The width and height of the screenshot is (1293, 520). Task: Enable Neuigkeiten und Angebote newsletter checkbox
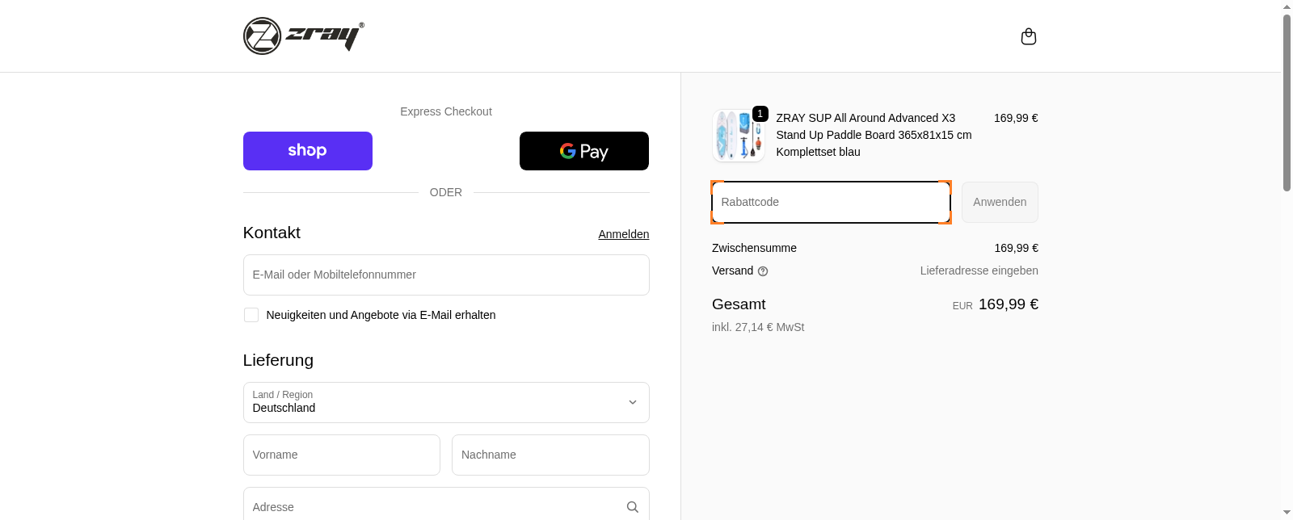pos(251,315)
